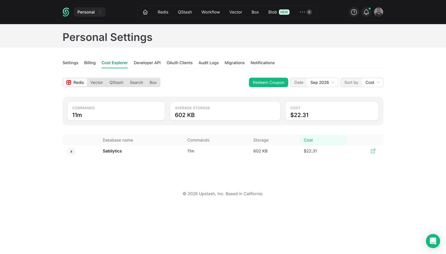The image size is (446, 254).
Task: Open Sabilytics database via external link icon
Action: [373, 151]
